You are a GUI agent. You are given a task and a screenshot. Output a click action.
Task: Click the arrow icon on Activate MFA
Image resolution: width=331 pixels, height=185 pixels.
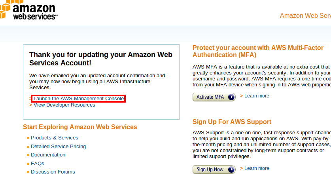[231, 97]
